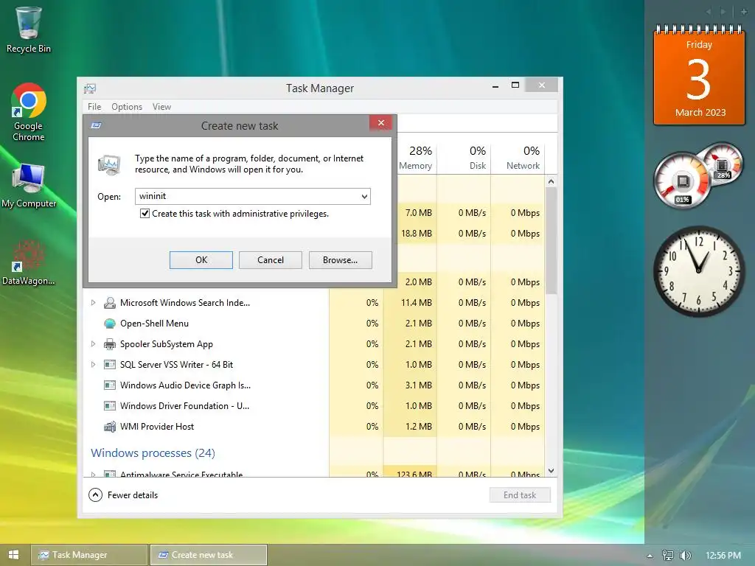
Task: Select the Windows Driver Foundation process icon
Action: 110,406
